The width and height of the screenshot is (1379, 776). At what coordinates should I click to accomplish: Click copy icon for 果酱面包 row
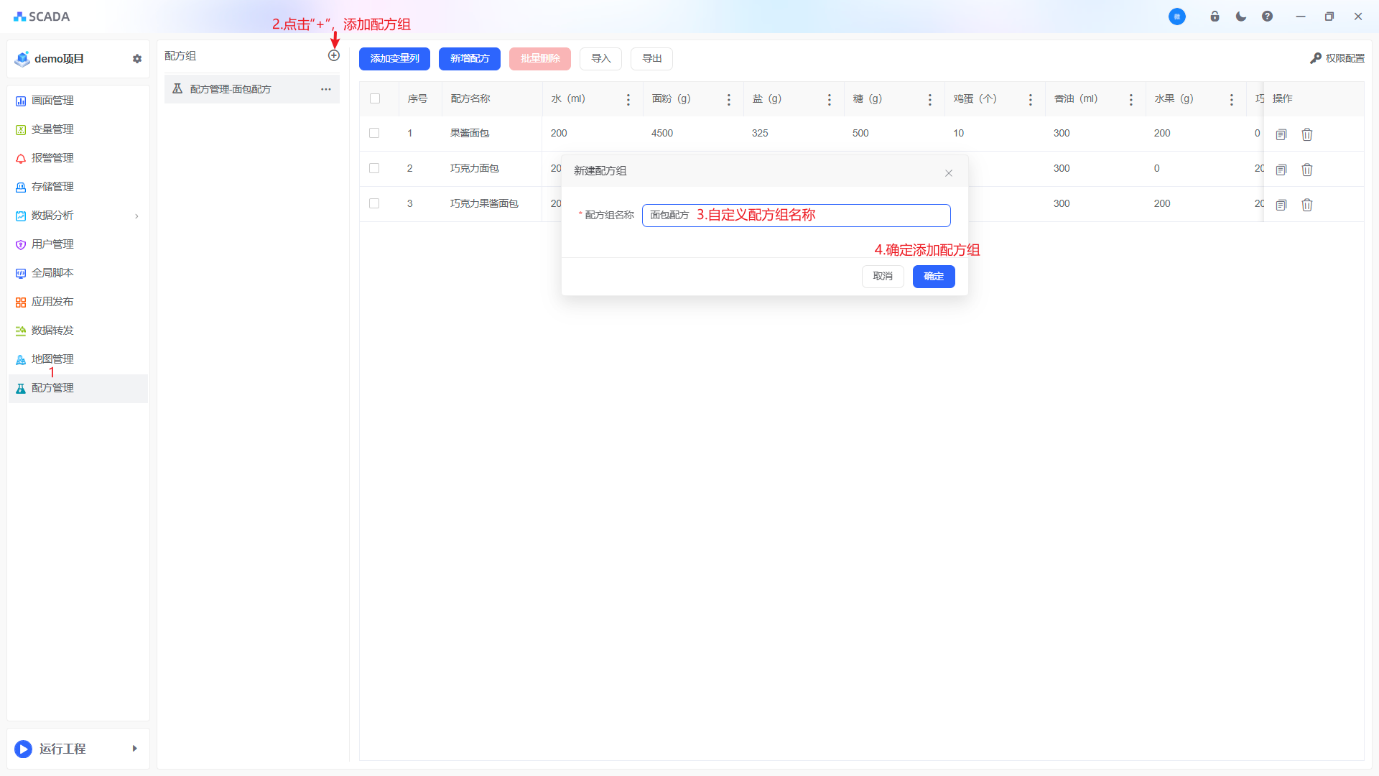pyautogui.click(x=1281, y=134)
